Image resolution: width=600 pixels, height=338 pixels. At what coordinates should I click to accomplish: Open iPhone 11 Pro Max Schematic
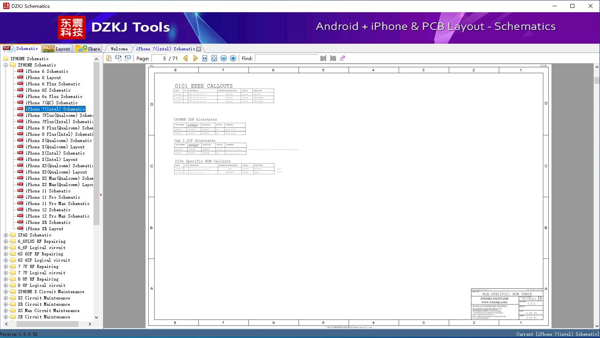point(58,203)
